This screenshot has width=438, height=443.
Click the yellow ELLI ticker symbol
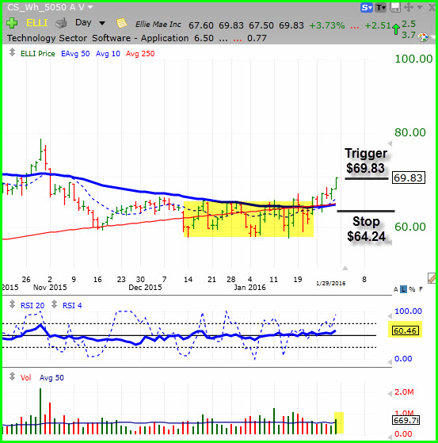pyautogui.click(x=36, y=23)
